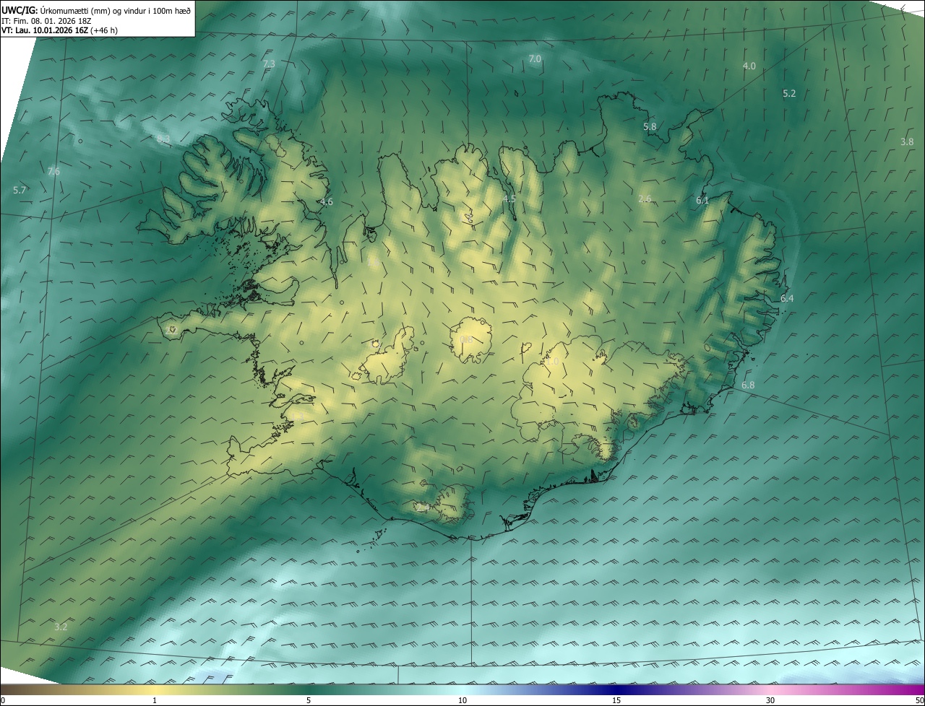Click the 10 tick on the color scale

(462, 700)
